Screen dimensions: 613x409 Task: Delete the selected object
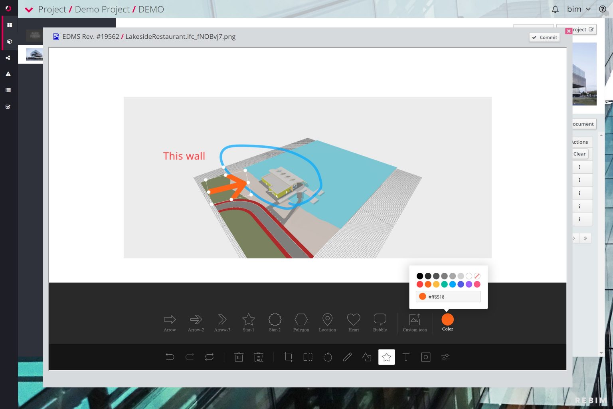[239, 357]
